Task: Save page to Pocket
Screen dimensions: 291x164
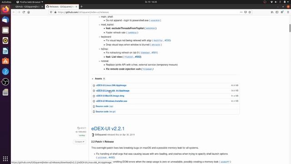Action: [x=246, y=12]
